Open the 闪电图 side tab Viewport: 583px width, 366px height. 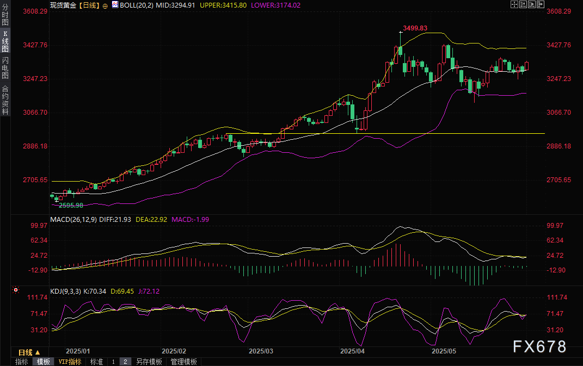pyautogui.click(x=5, y=68)
